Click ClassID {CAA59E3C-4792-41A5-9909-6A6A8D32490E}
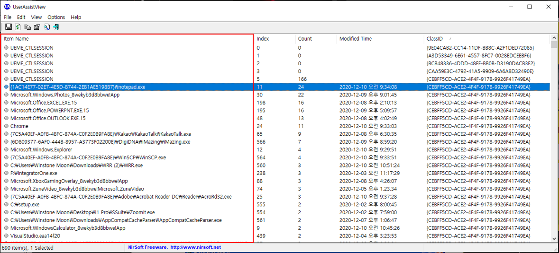The image size is (559, 253). click(x=479, y=71)
